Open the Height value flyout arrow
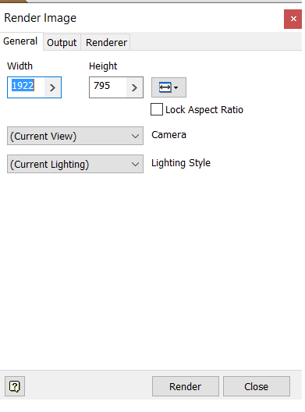The image size is (305, 412). pos(134,87)
